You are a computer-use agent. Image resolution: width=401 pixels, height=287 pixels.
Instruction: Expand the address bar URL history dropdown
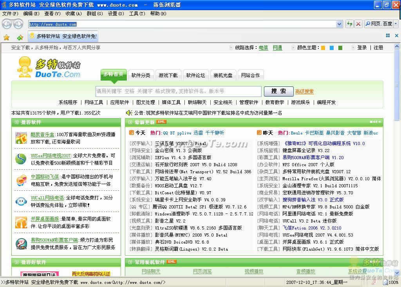pos(339,24)
